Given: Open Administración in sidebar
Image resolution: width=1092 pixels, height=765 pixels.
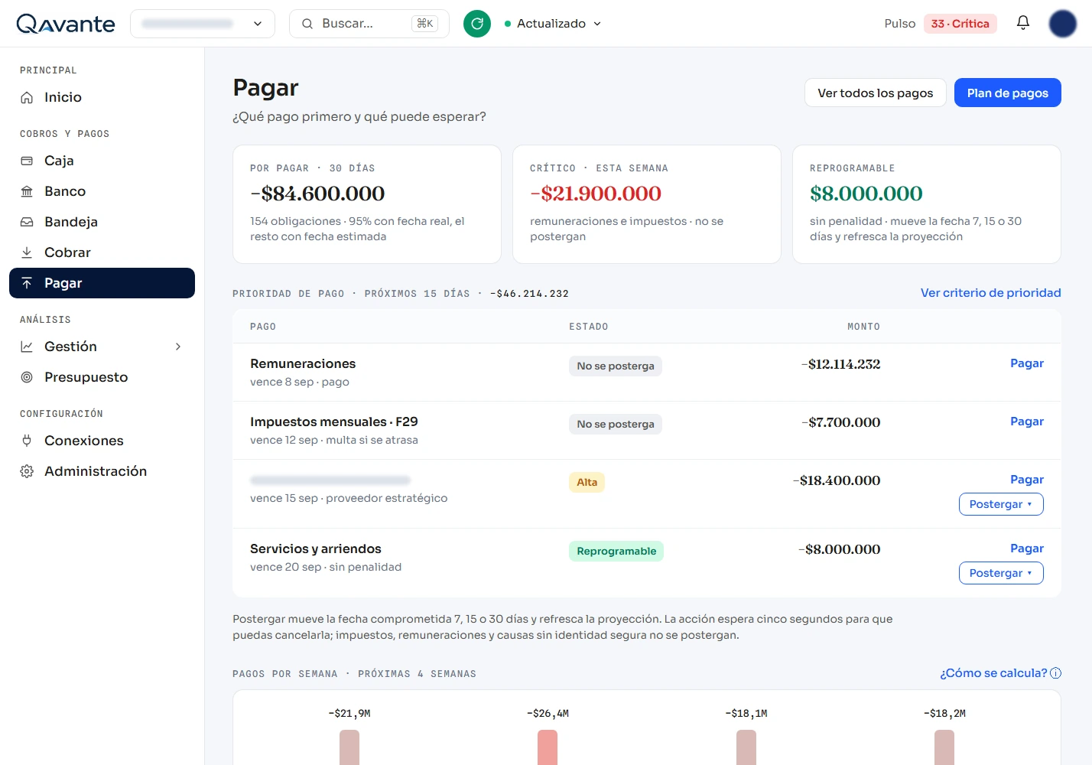Looking at the screenshot, I should click(102, 471).
